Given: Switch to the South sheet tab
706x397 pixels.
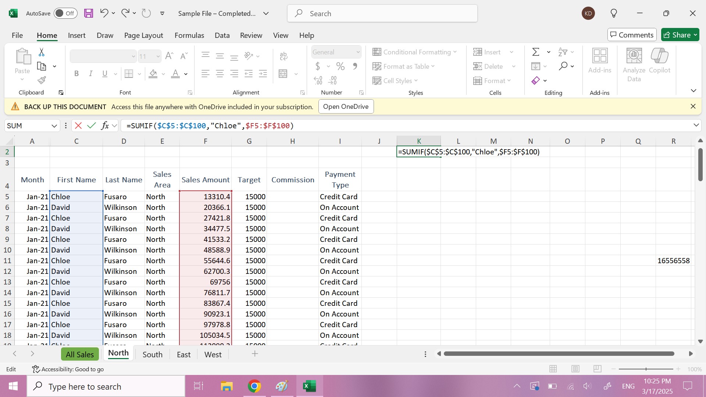Looking at the screenshot, I should [152, 354].
